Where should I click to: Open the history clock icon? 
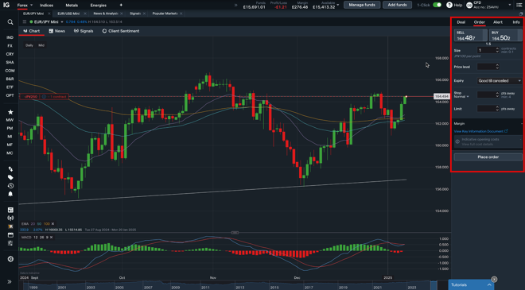coord(10,186)
